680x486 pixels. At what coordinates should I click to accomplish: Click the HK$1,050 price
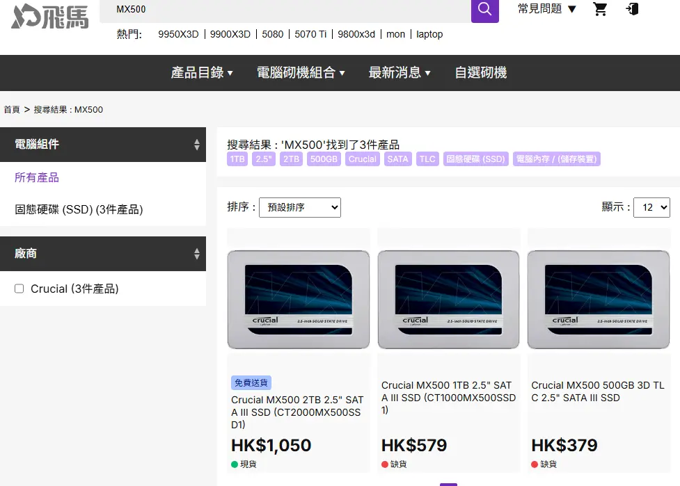tap(271, 445)
